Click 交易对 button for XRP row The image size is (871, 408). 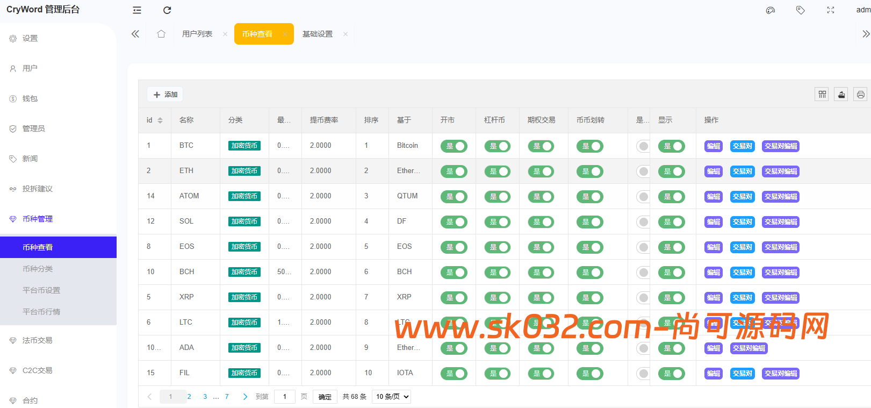(743, 298)
